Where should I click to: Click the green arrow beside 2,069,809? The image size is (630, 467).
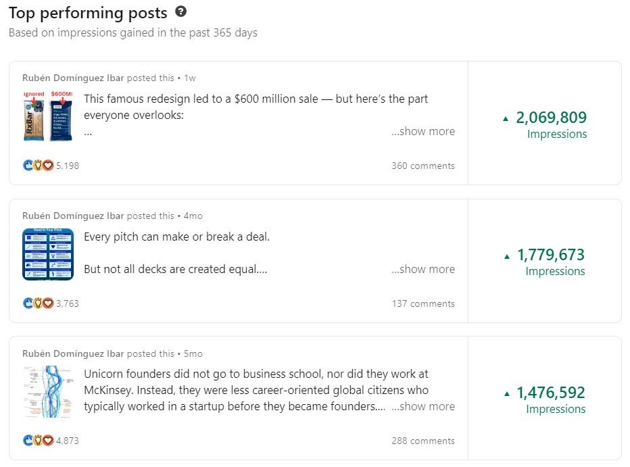tap(506, 118)
